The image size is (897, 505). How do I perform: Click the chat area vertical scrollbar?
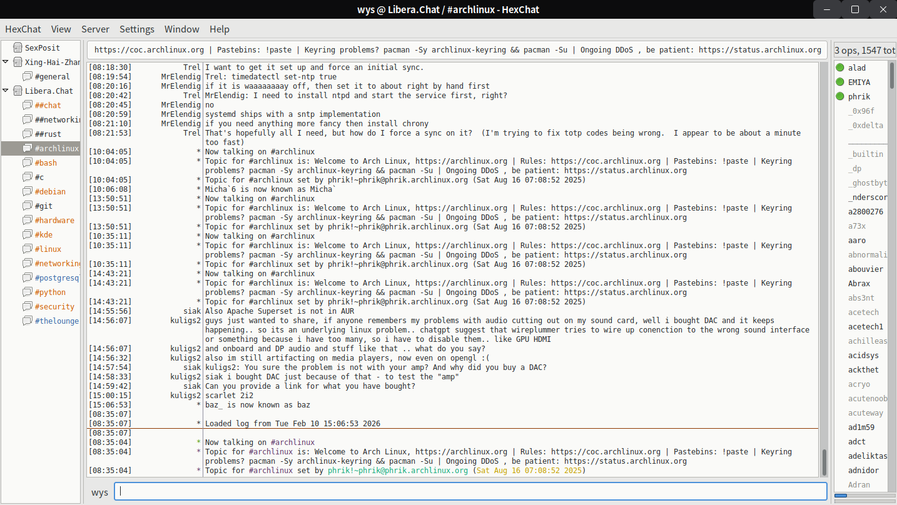pyautogui.click(x=824, y=462)
